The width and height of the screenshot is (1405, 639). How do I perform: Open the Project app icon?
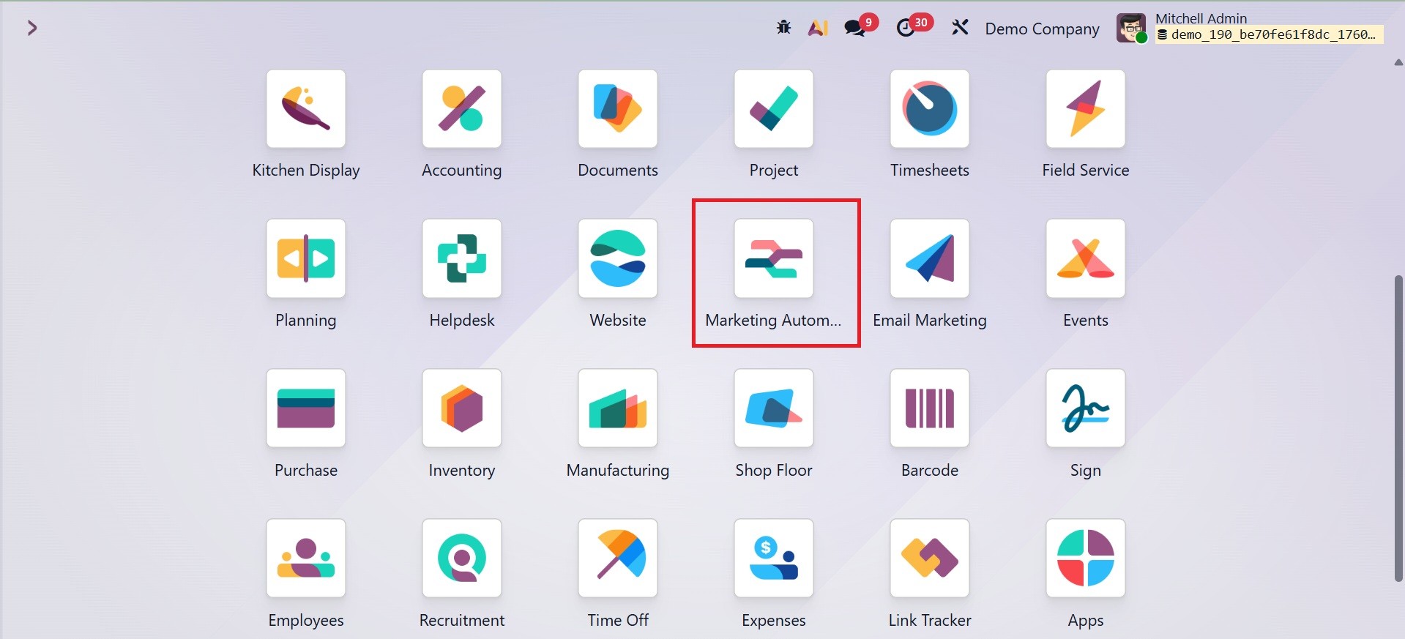[x=774, y=109]
